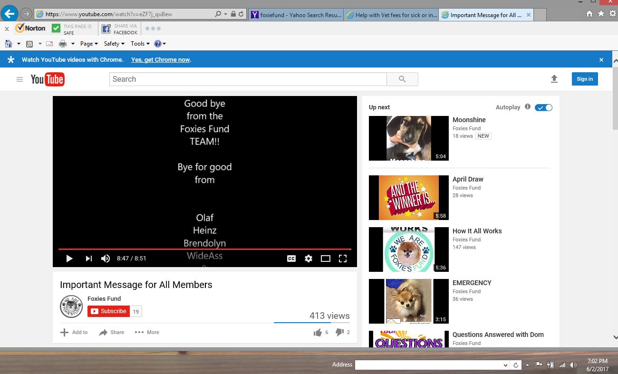Mute the video using the speaker icon
Viewport: 618px width, 374px height.
tap(105, 259)
